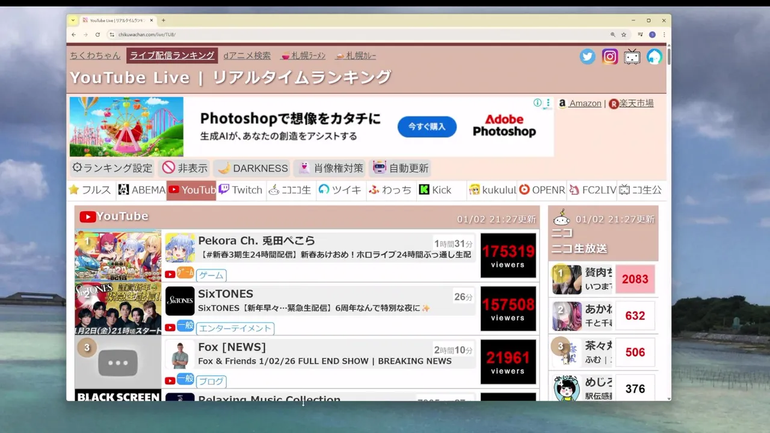Viewport: 770px width, 433px height.
Task: Open the browser zoom indicator
Action: tap(613, 35)
